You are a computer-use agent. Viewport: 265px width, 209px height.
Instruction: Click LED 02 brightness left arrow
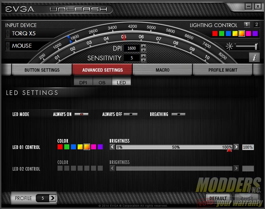[112, 168]
